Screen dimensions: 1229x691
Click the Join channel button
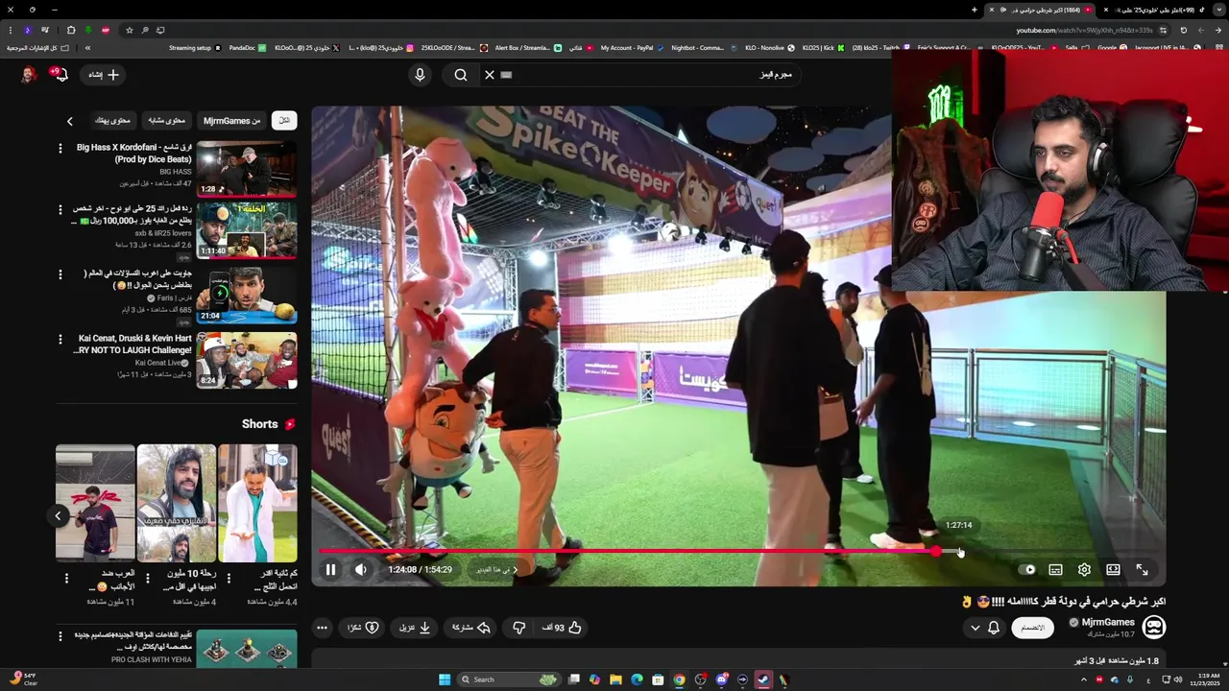tap(1032, 628)
